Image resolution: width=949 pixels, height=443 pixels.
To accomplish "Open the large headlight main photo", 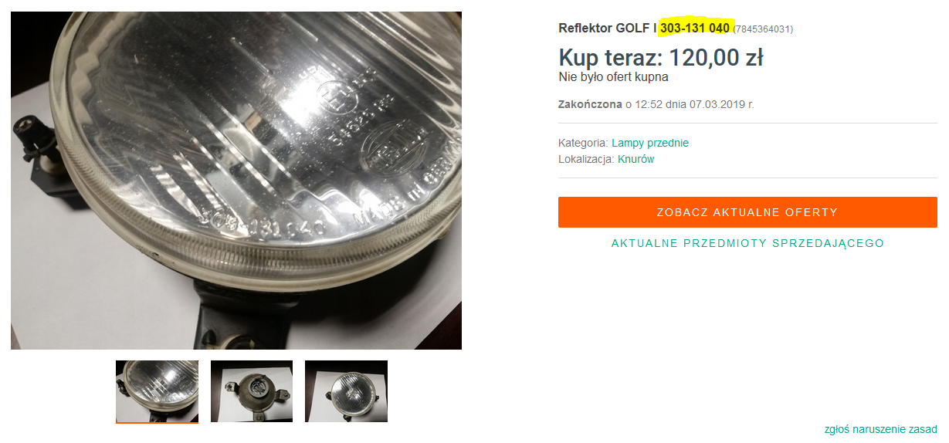I will click(236, 181).
